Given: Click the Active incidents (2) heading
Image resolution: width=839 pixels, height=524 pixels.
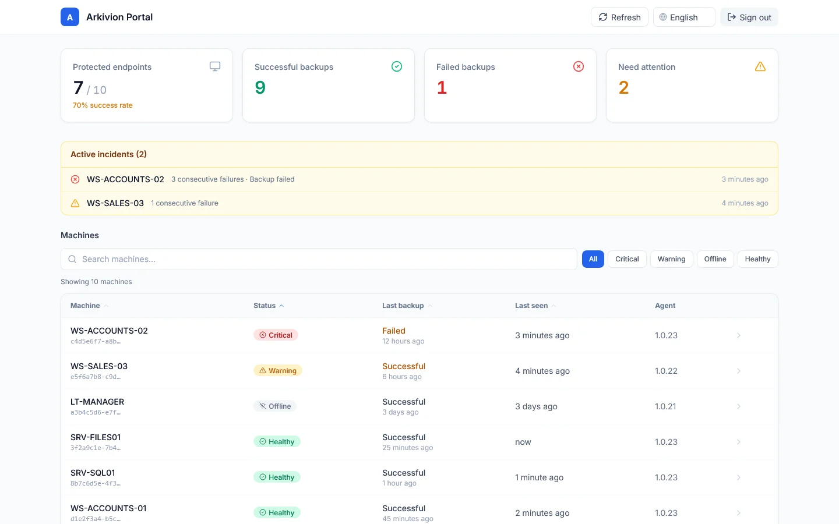Looking at the screenshot, I should click(108, 154).
